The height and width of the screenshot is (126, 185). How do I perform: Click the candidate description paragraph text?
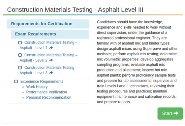click(137, 62)
